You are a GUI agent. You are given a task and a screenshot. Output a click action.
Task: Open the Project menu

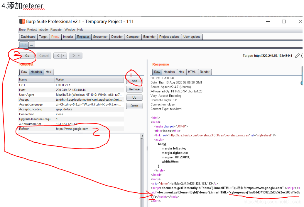coord(32,30)
